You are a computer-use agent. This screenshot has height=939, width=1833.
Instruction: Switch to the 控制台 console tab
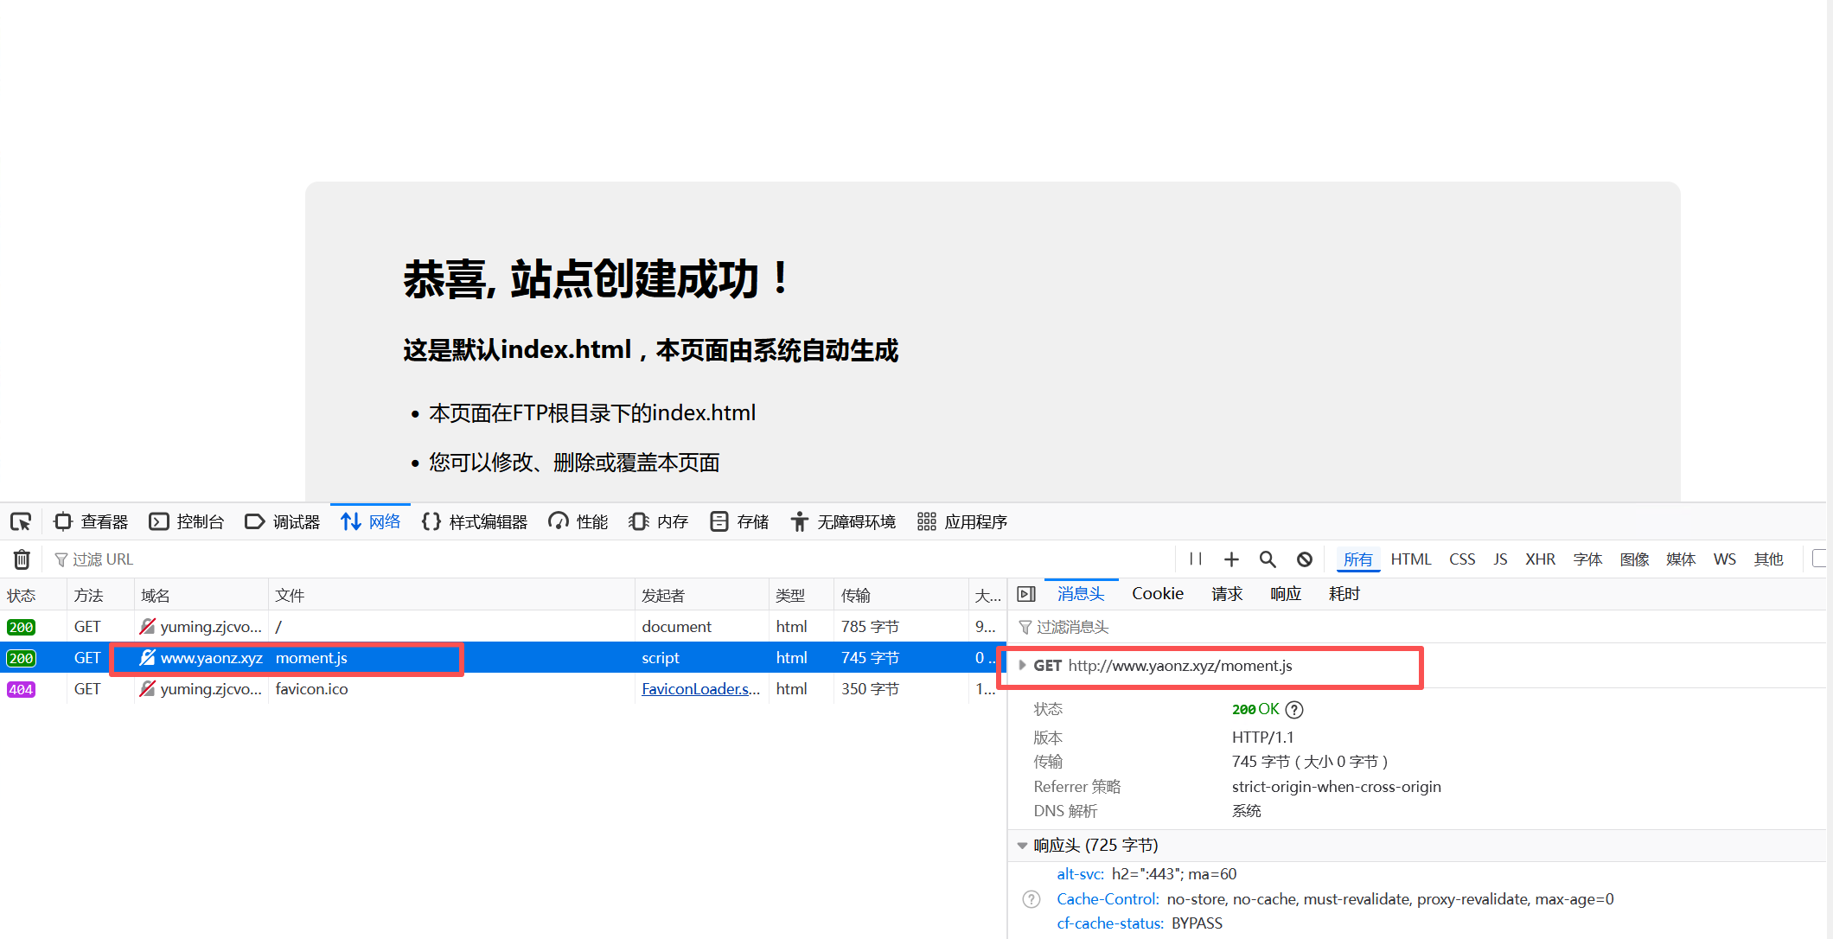tap(187, 521)
